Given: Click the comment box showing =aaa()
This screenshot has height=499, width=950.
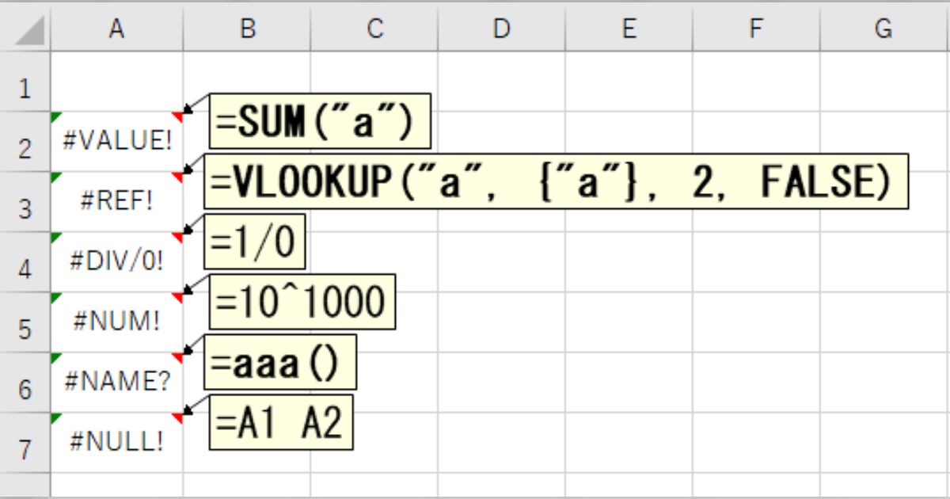Looking at the screenshot, I should tap(281, 360).
